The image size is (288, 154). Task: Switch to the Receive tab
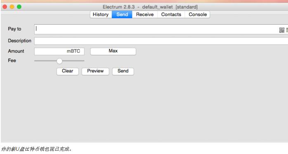[145, 14]
